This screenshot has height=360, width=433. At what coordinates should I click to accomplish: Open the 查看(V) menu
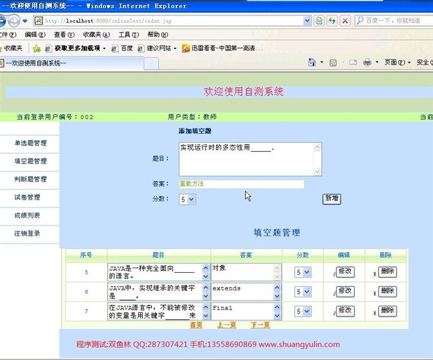coord(65,35)
